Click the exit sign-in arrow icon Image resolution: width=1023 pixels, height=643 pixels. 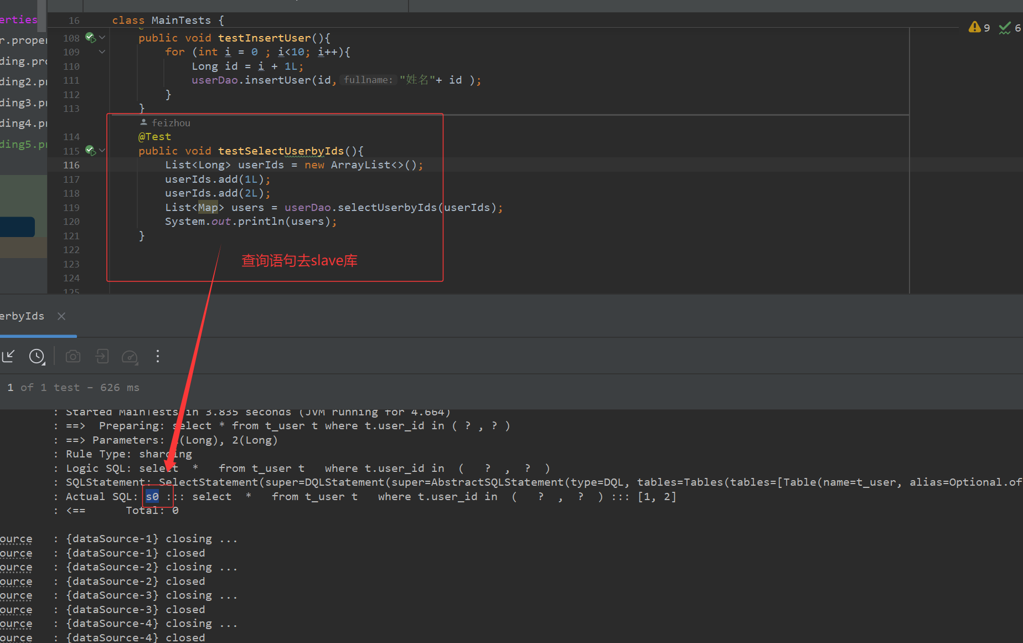pyautogui.click(x=102, y=356)
